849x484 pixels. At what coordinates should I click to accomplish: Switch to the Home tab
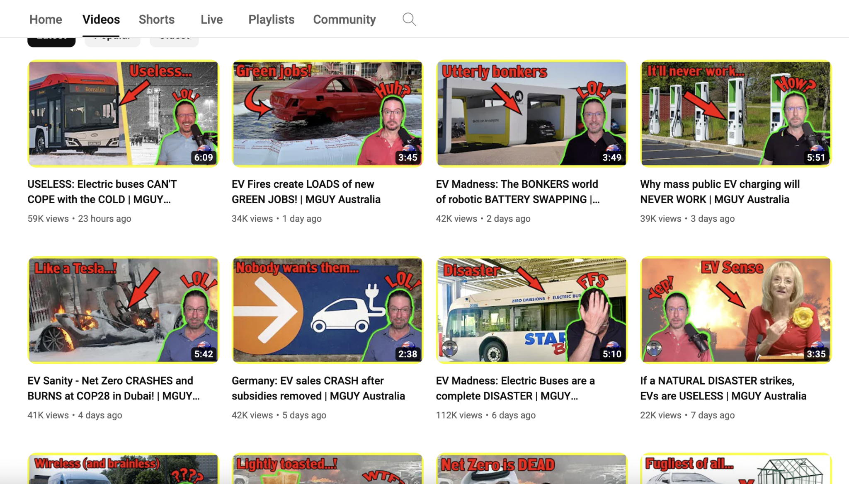pos(46,19)
